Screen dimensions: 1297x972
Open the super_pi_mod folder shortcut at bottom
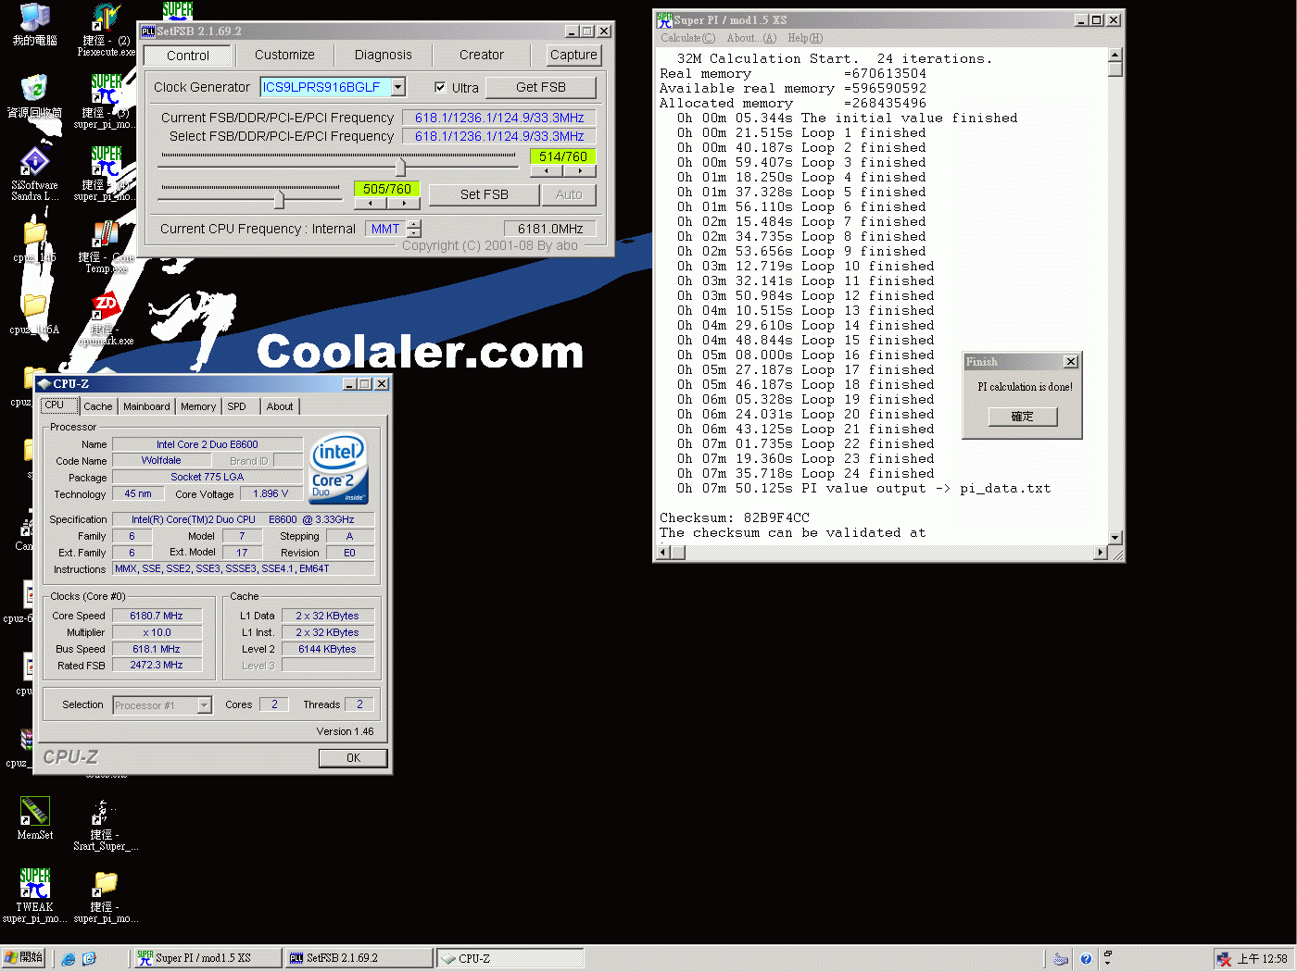[x=106, y=884]
